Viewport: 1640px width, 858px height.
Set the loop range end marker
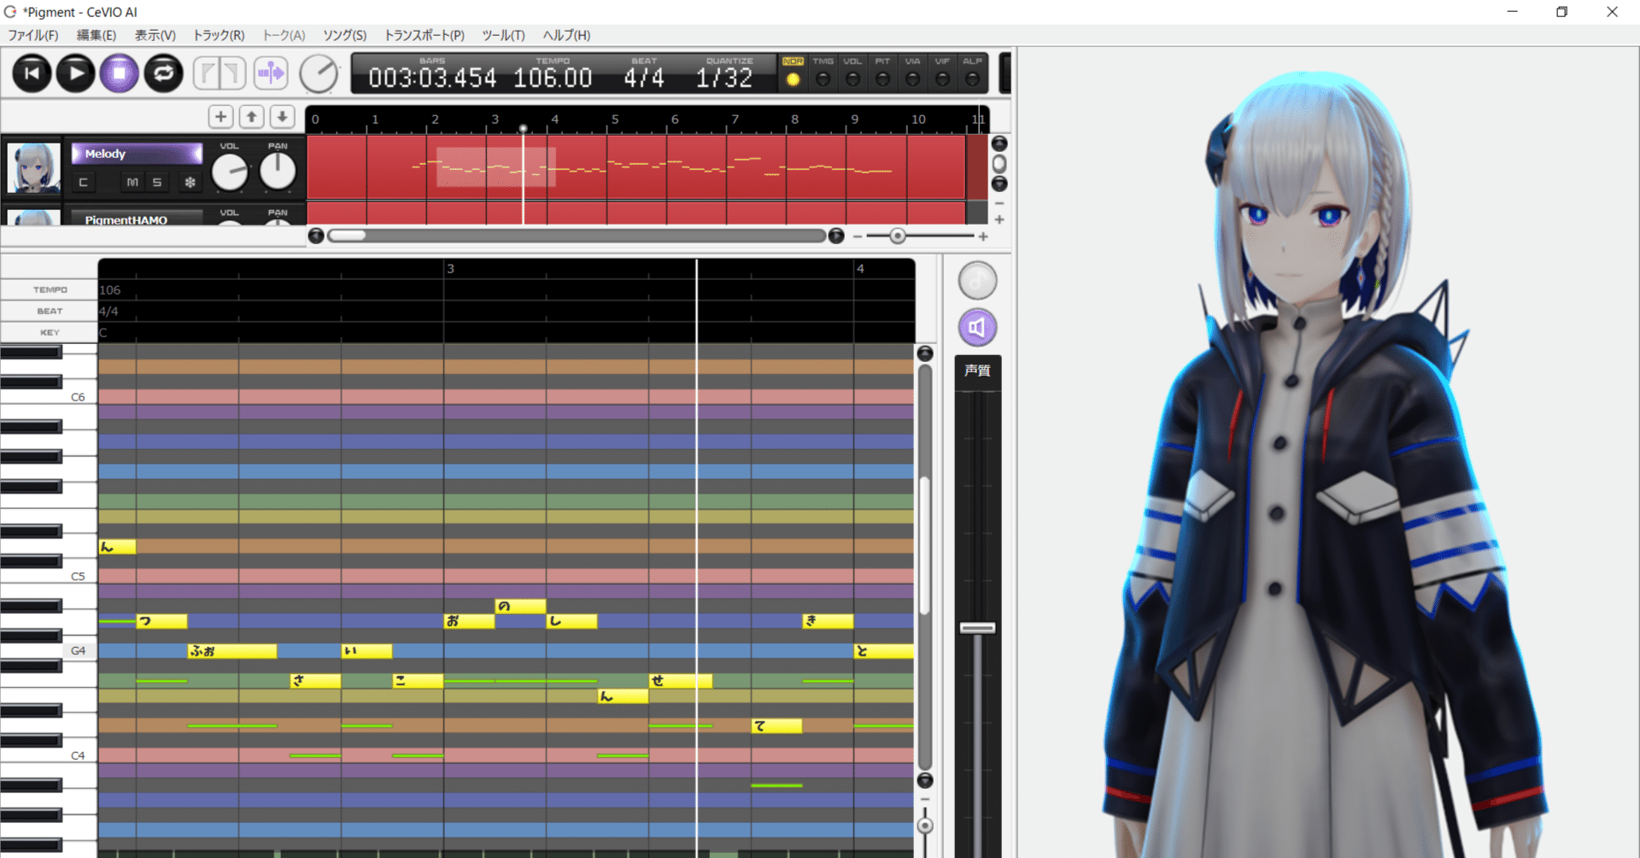click(x=233, y=73)
